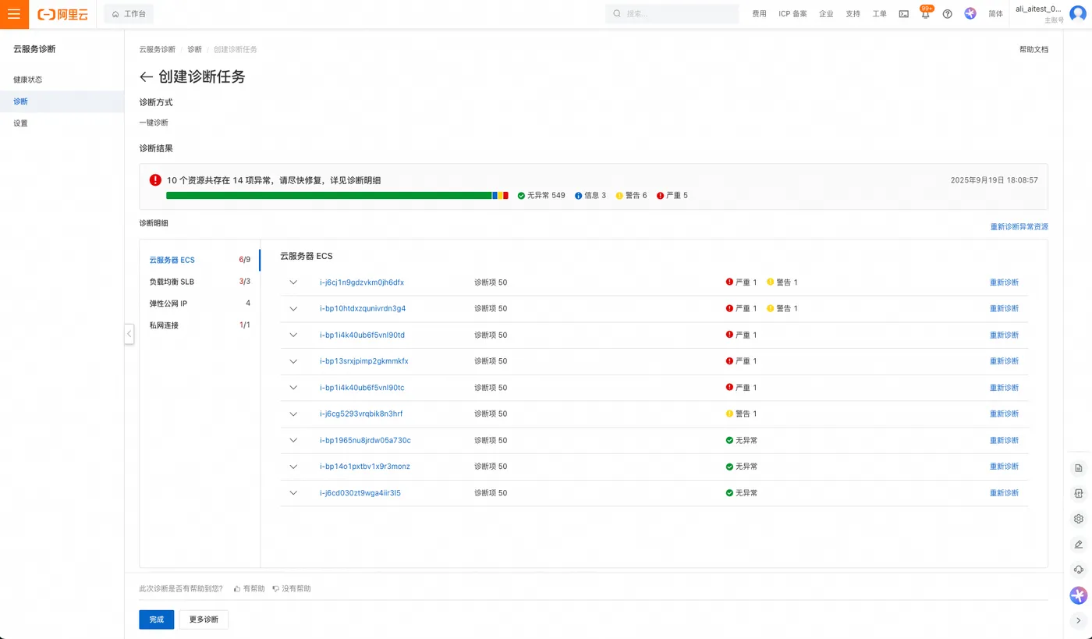1092x639 pixels.
Task: Open the 帮助文档 link
Action: pos(1033,49)
